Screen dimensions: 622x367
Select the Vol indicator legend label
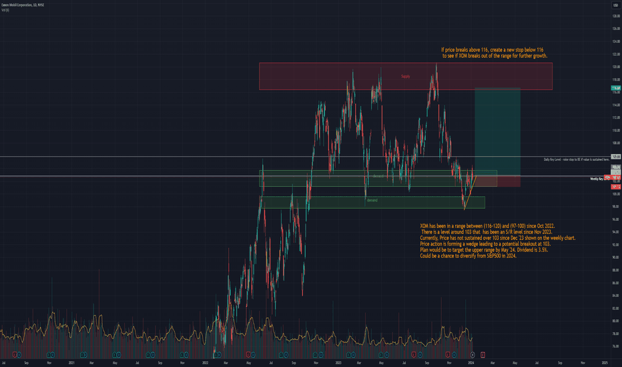(5, 10)
